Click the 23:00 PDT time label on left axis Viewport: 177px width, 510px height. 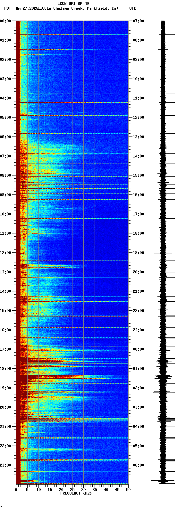pyautogui.click(x=5, y=465)
